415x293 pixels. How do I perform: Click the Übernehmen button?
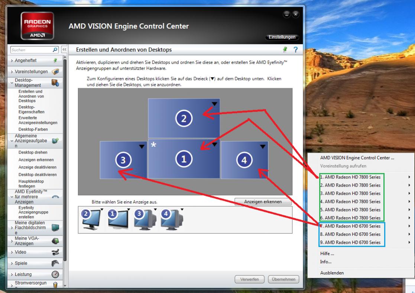(283, 279)
